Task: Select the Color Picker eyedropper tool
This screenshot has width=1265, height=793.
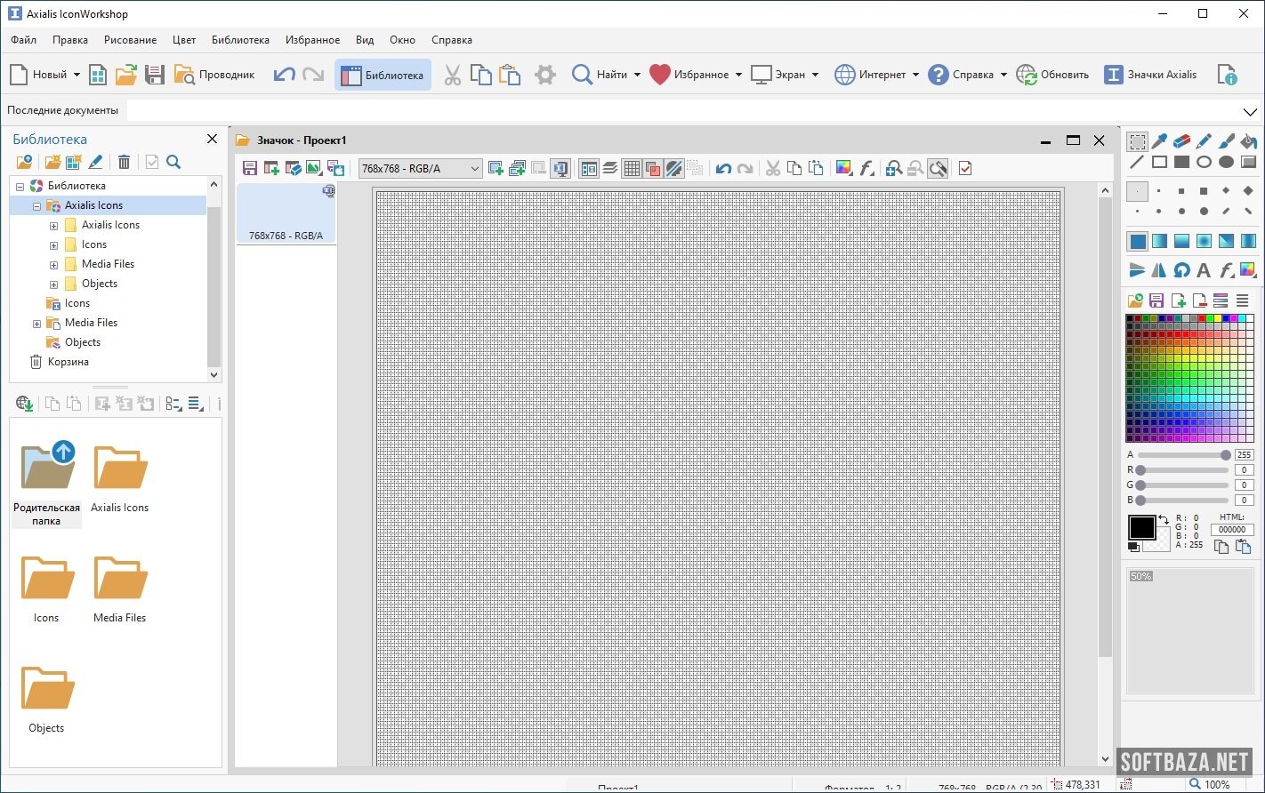Action: pyautogui.click(x=1159, y=141)
